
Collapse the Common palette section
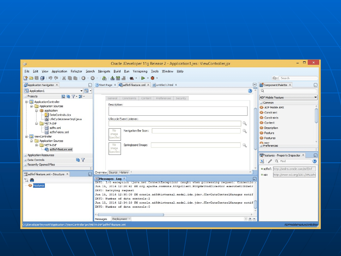coord(261,103)
